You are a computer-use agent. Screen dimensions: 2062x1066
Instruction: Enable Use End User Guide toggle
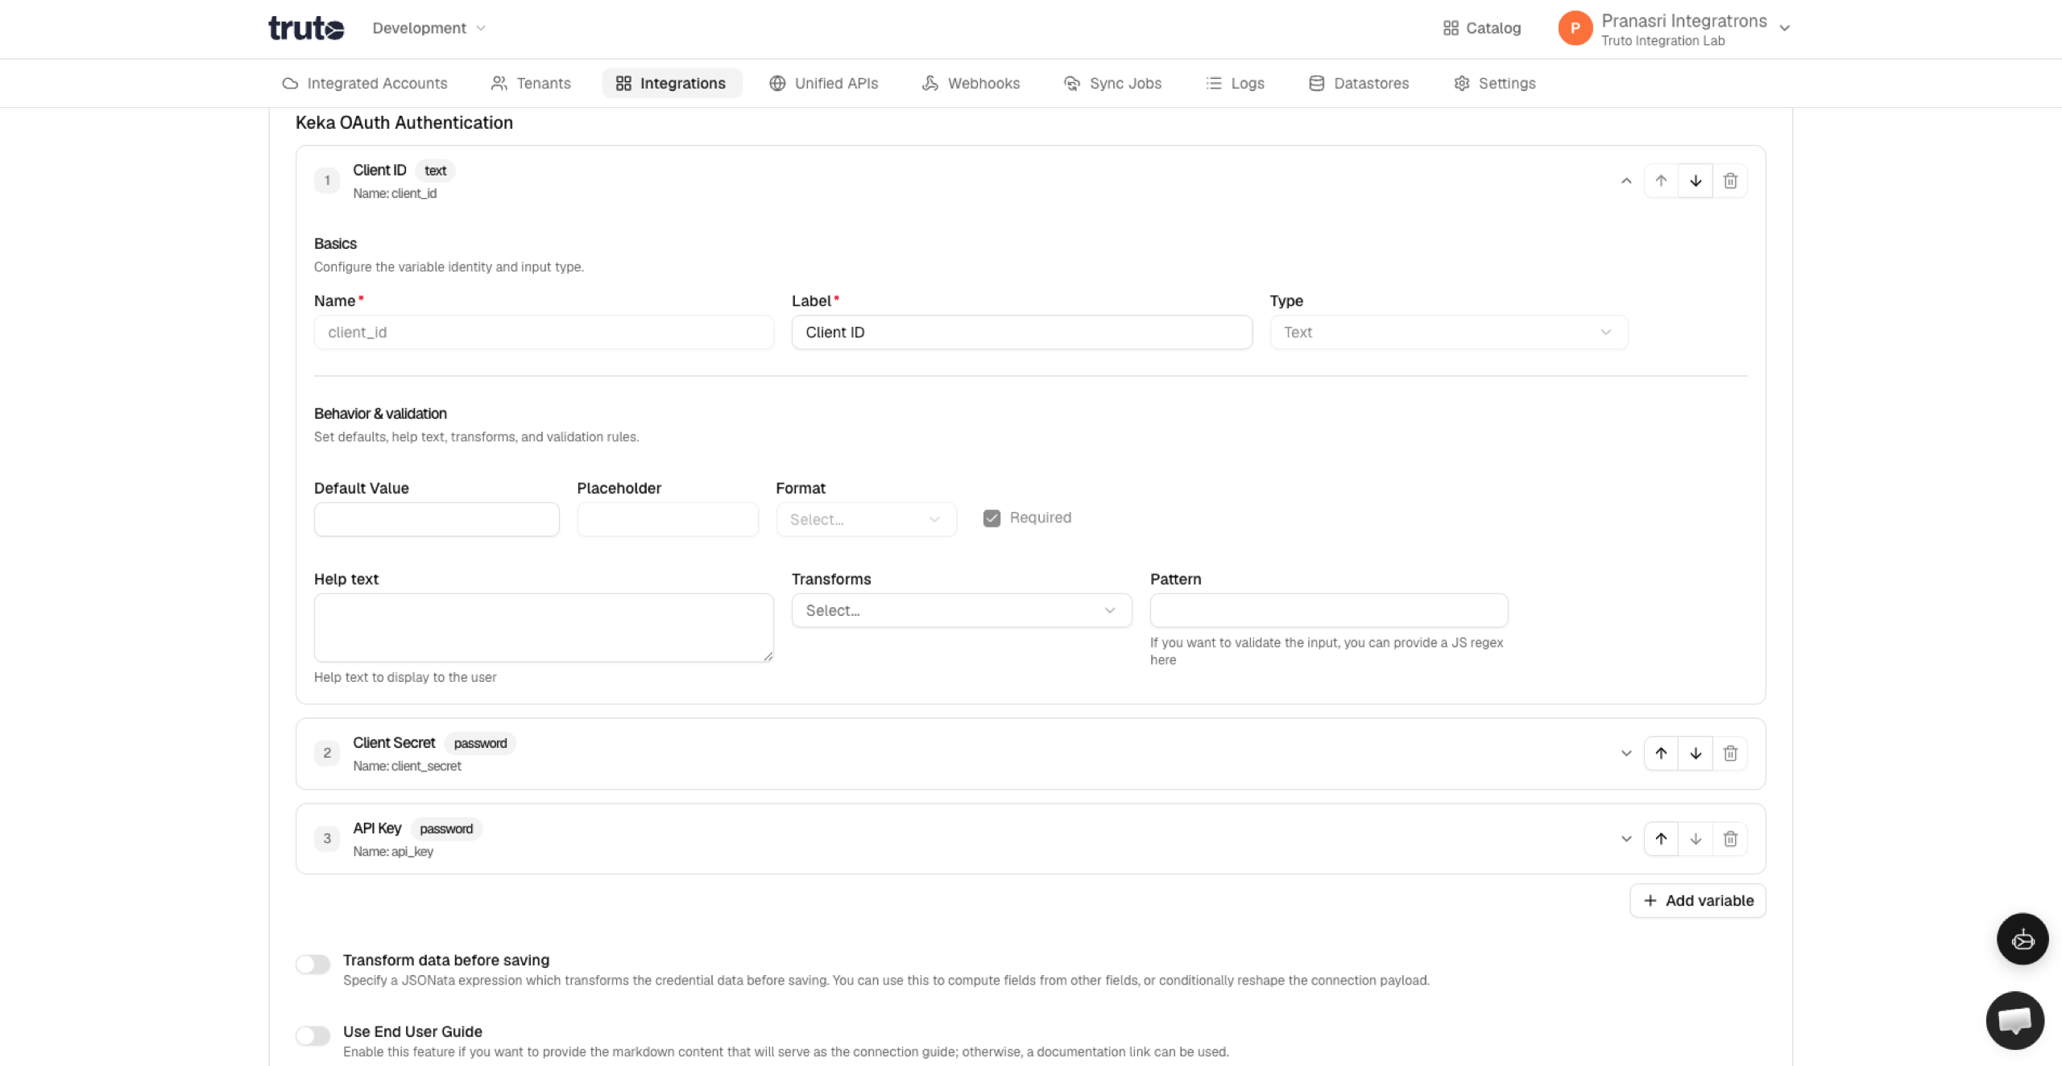[313, 1036]
